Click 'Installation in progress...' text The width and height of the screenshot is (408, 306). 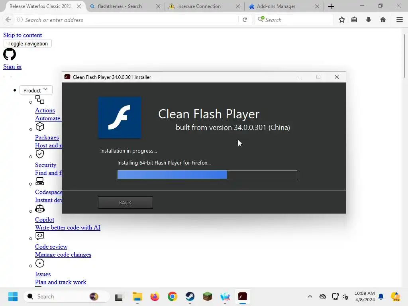(x=129, y=151)
